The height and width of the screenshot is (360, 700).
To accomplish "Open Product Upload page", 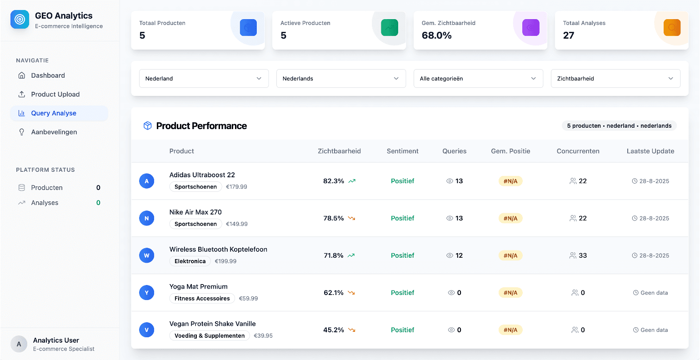I will point(59,94).
